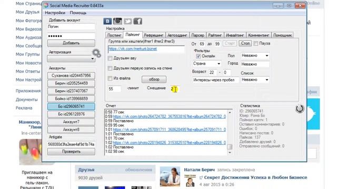The image size is (337, 189).
Task: Open the photo257091711 link in report
Action: click(x=170, y=130)
